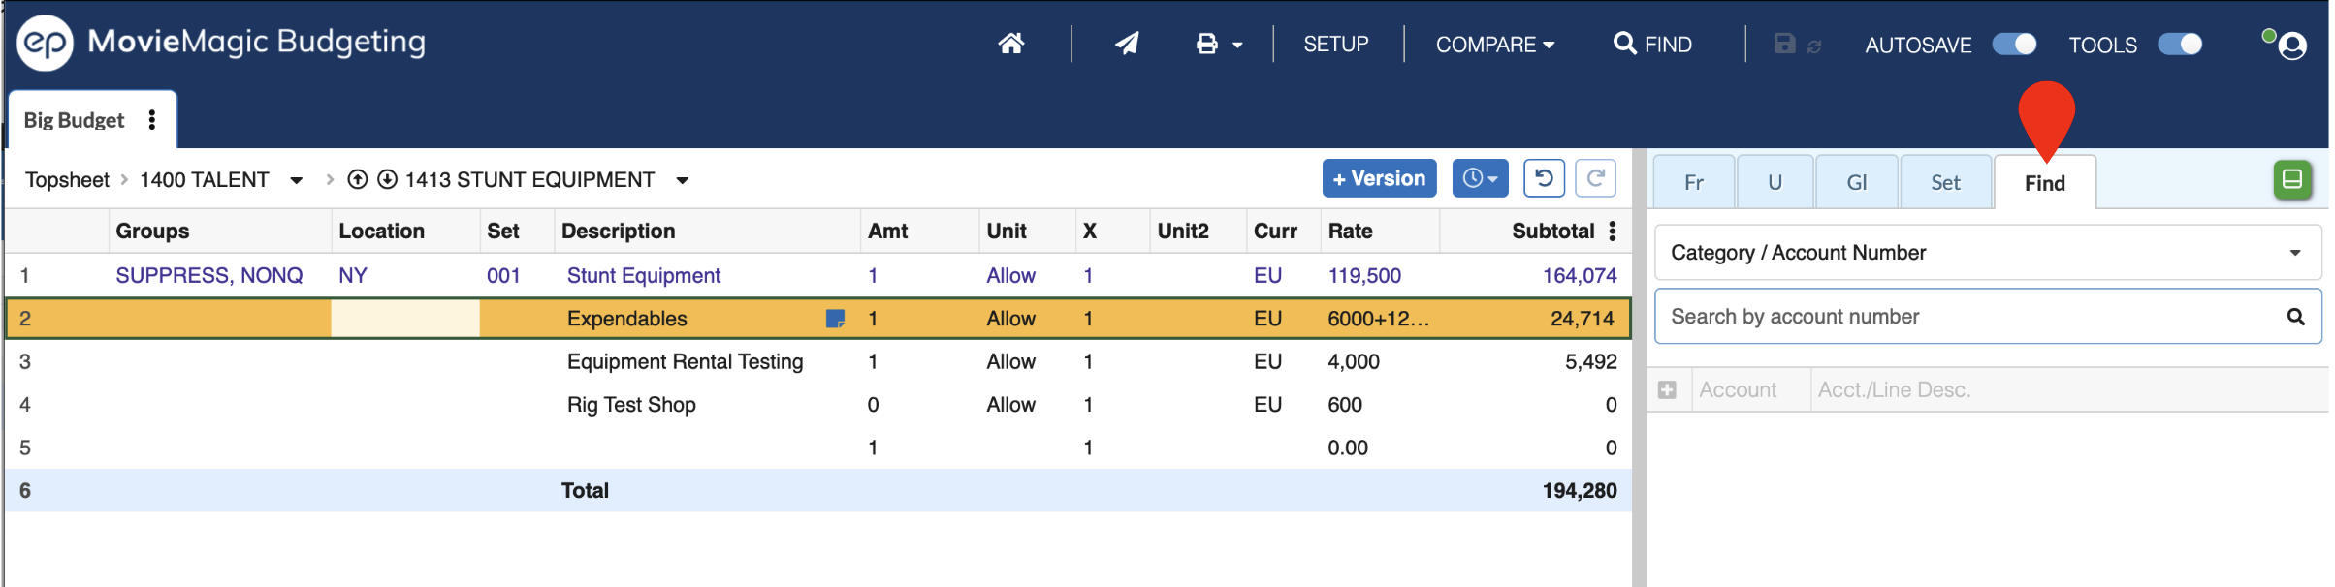The width and height of the screenshot is (2335, 587).
Task: Open the print options dropdown arrow
Action: (x=1237, y=45)
